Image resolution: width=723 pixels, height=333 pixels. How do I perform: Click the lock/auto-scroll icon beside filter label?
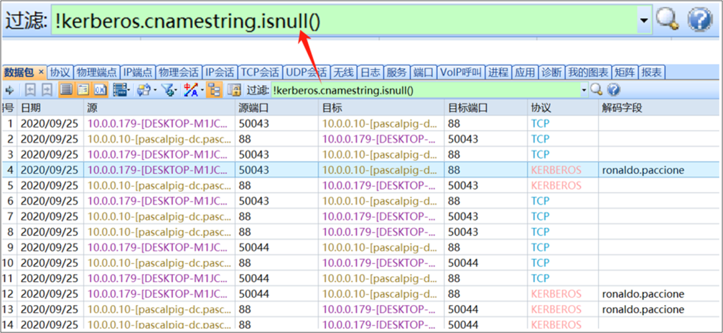click(x=234, y=90)
